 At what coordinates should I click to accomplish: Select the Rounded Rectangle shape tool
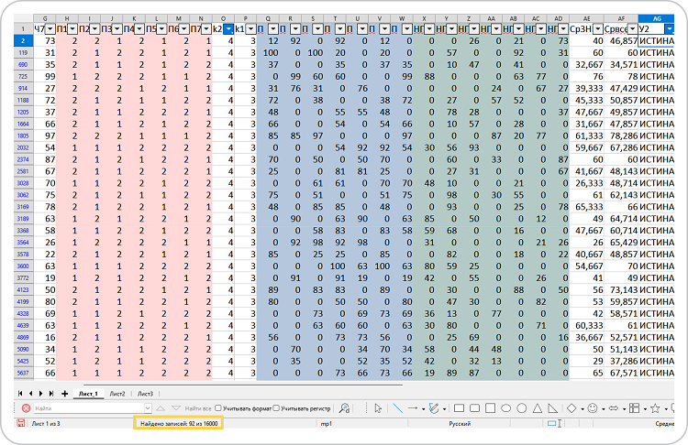(x=475, y=408)
